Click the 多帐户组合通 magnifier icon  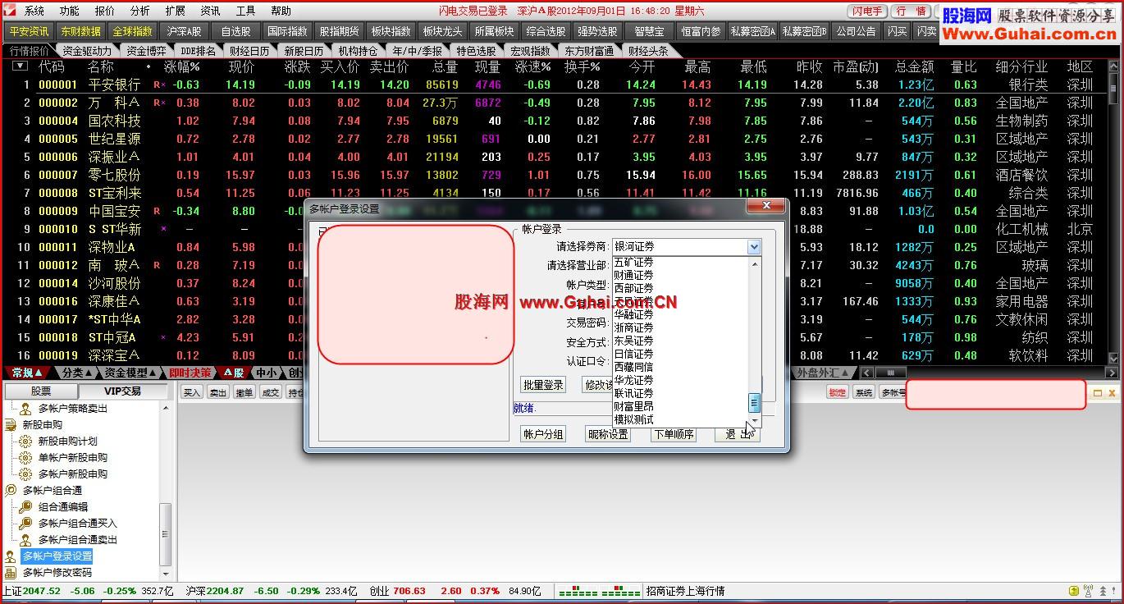pyautogui.click(x=11, y=490)
